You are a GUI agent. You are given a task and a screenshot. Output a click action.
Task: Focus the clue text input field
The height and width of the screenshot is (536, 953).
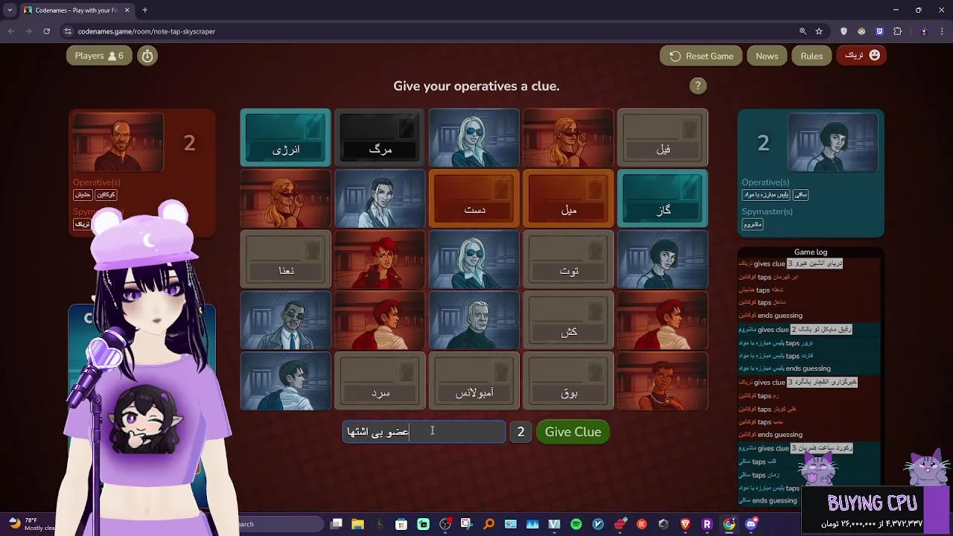pyautogui.click(x=424, y=432)
